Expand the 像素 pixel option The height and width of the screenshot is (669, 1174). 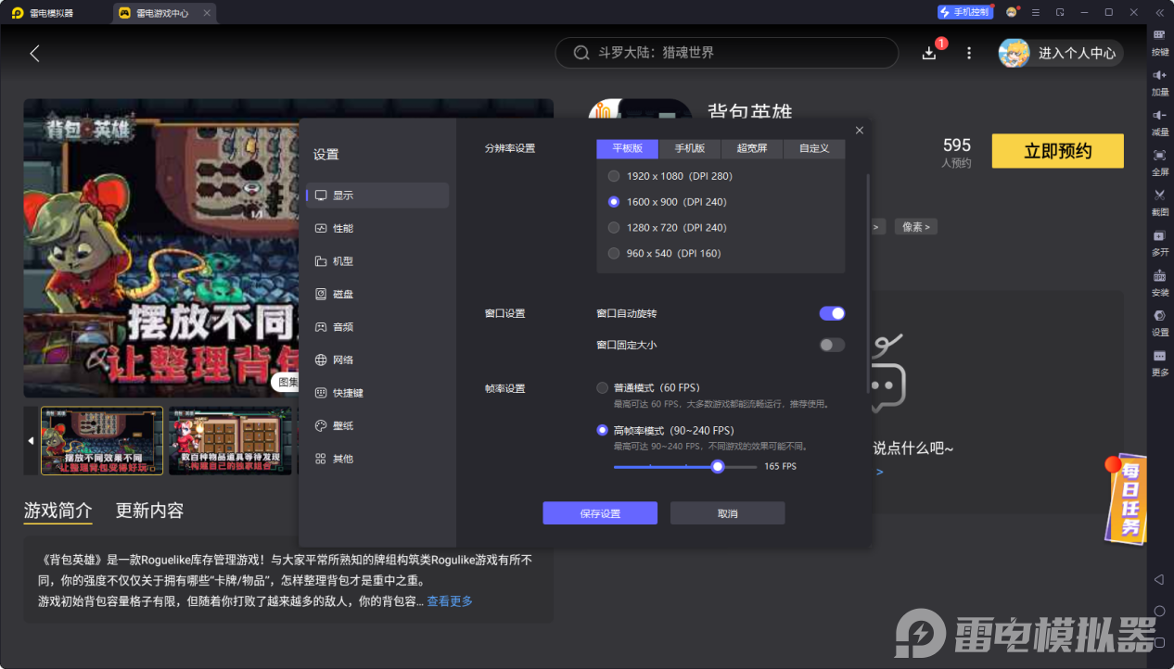(915, 226)
